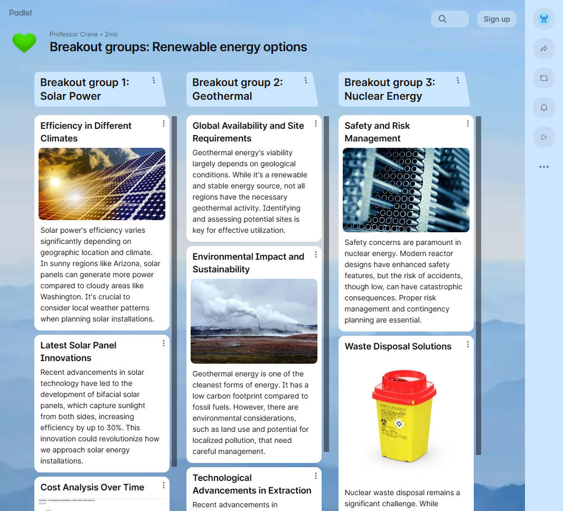Click the remake icon in sidebar
This screenshot has width=563, height=511.
click(x=543, y=78)
